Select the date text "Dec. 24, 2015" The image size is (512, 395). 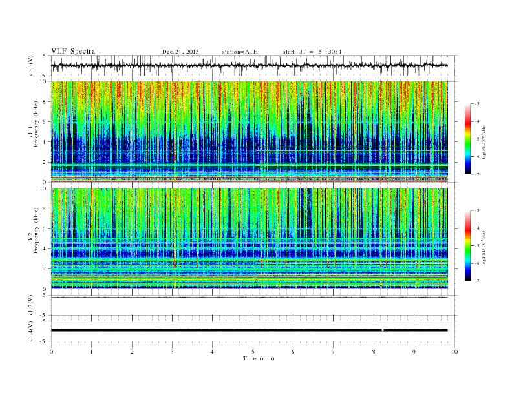click(x=180, y=52)
